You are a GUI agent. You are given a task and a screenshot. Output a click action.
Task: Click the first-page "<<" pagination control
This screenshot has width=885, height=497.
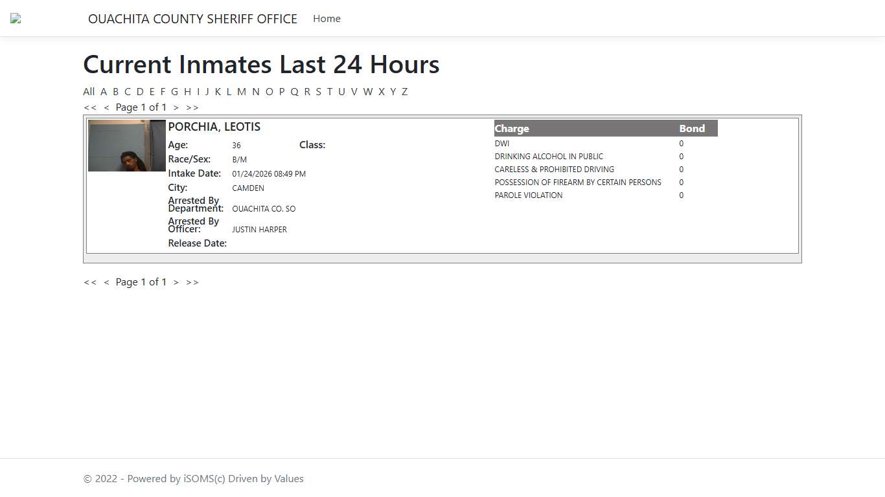pos(90,107)
